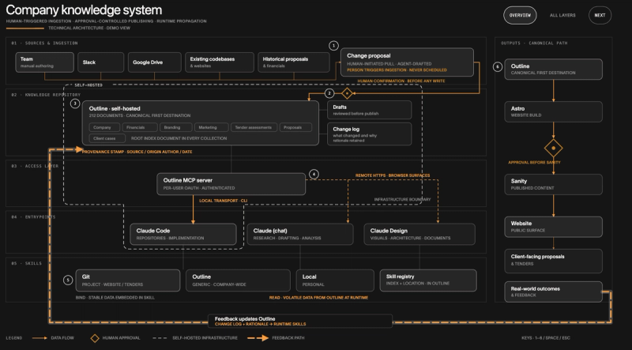Select the Proposals collection chip
632x350 pixels.
[295, 127]
